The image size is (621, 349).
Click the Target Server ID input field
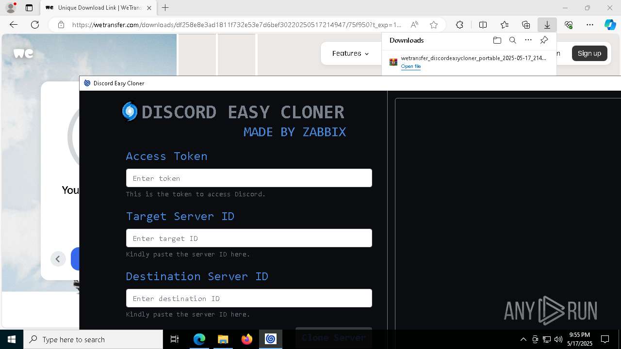pyautogui.click(x=249, y=238)
